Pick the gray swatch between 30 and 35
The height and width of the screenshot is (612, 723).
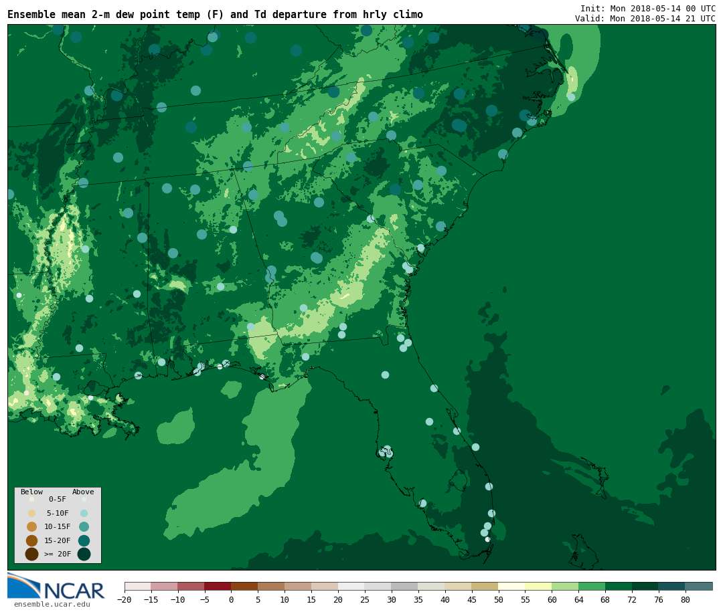pyautogui.click(x=405, y=586)
